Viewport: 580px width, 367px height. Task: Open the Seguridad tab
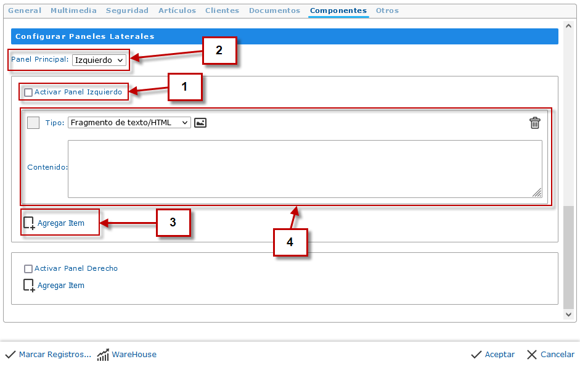127,10
